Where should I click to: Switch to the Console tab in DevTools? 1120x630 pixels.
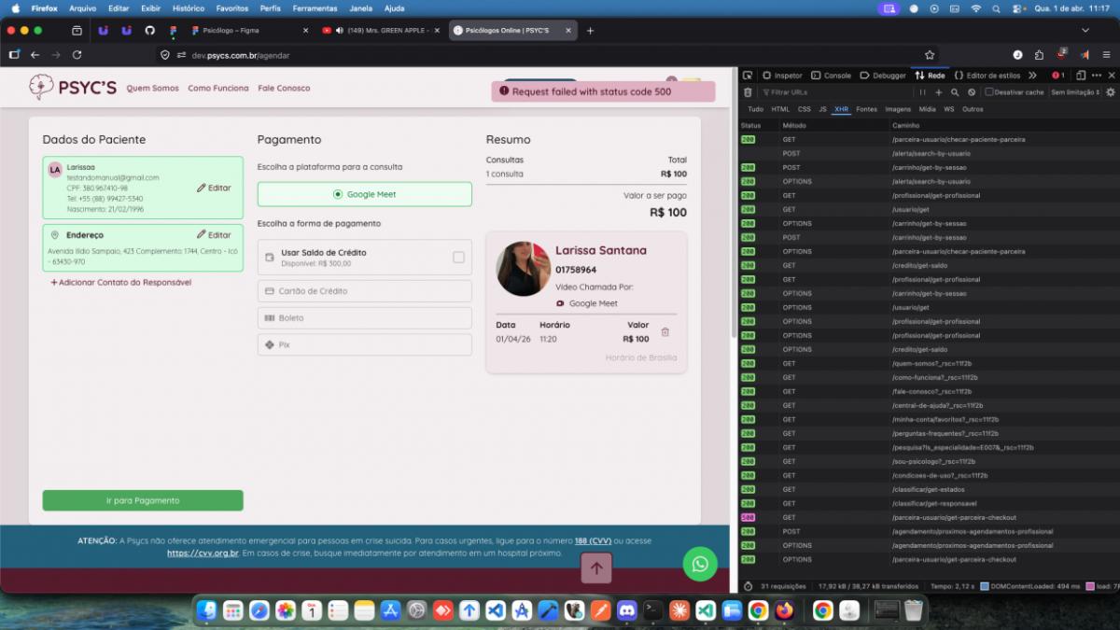(x=831, y=76)
